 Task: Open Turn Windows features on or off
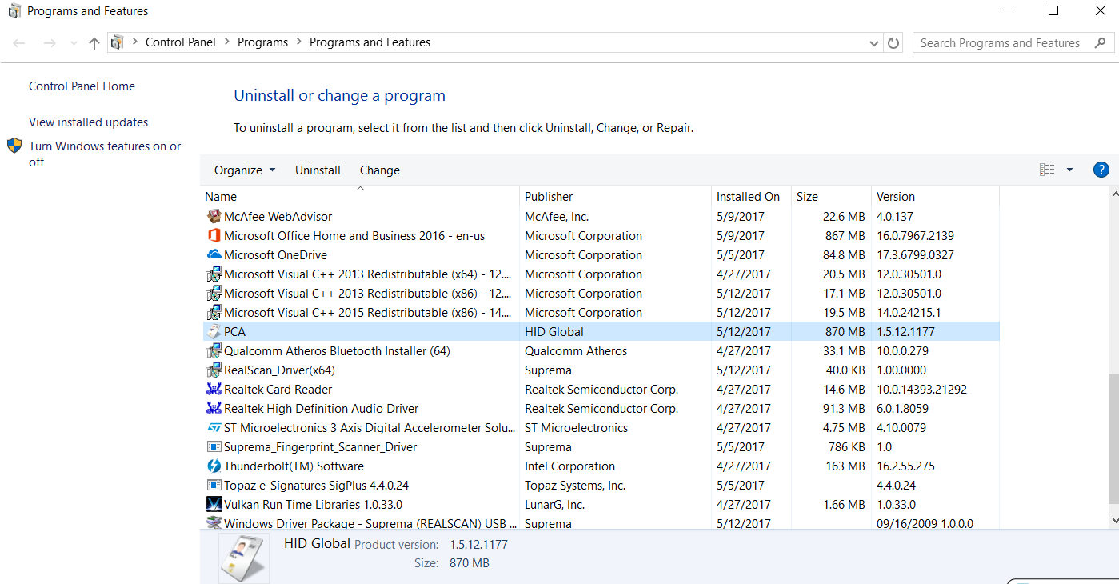(105, 154)
